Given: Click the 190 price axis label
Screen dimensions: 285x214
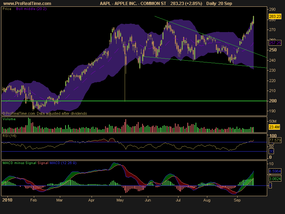Looking at the screenshot, I should [272, 111].
